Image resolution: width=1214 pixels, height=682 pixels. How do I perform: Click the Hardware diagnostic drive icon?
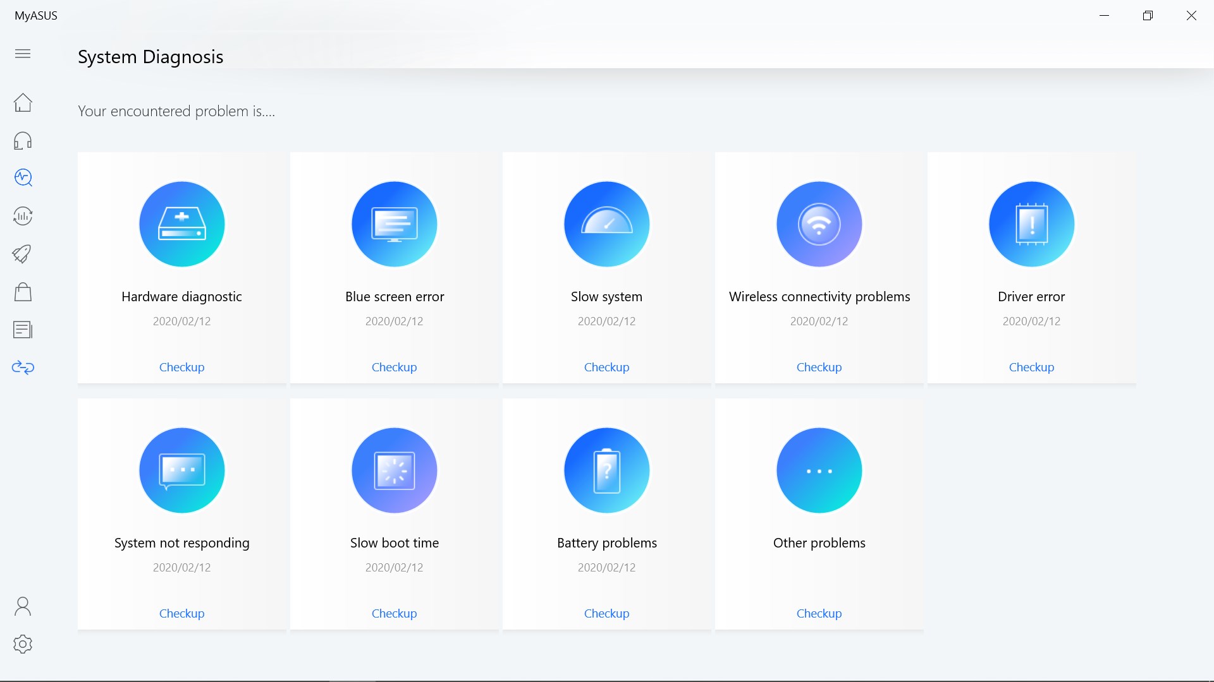[182, 224]
